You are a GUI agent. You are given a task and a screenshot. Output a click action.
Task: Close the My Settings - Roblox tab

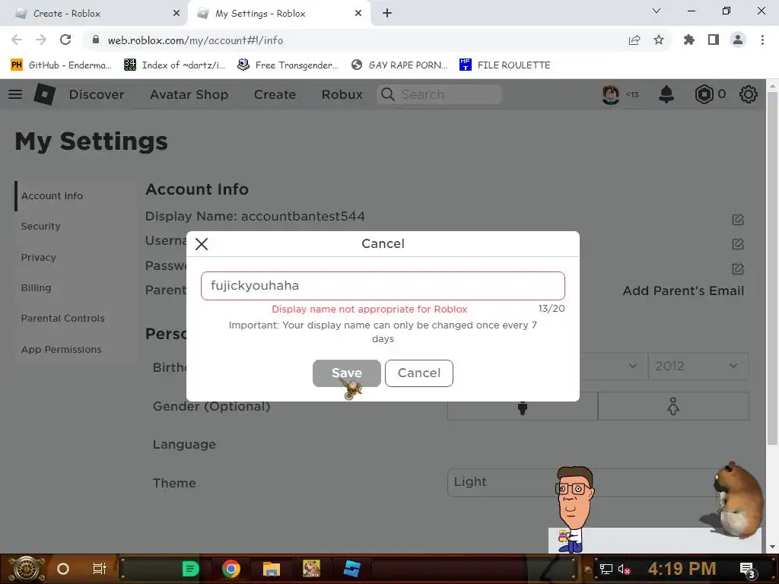pyautogui.click(x=358, y=14)
